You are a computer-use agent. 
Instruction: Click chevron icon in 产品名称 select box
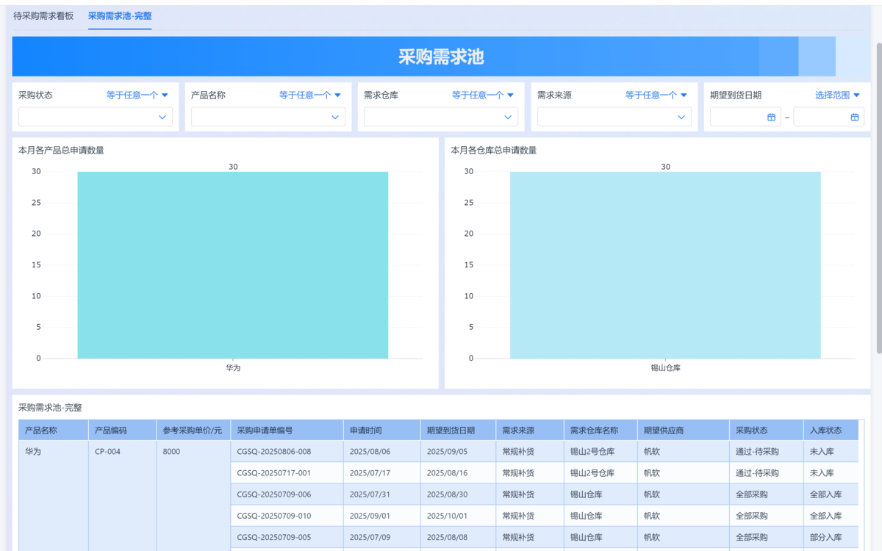pyautogui.click(x=335, y=117)
